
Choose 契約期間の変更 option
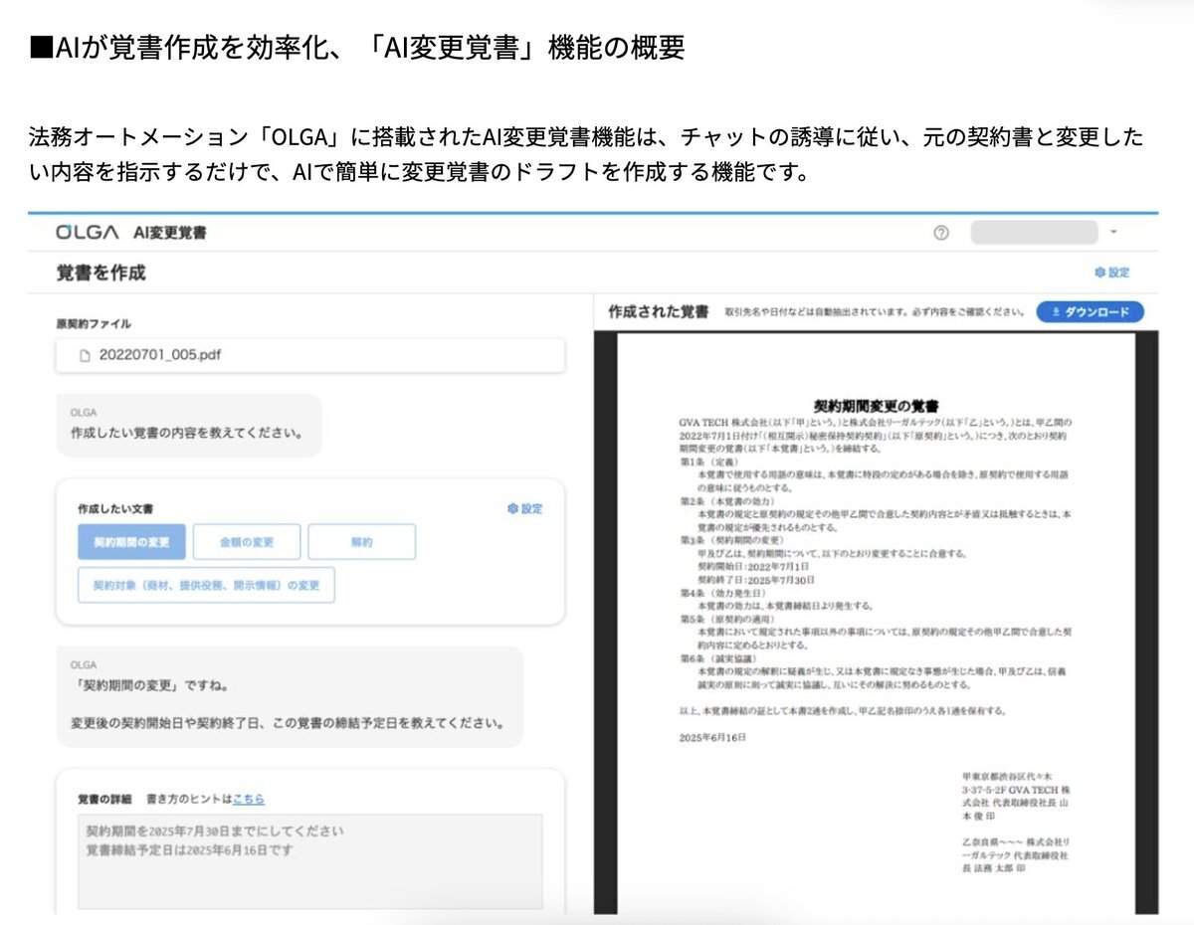pos(131,542)
